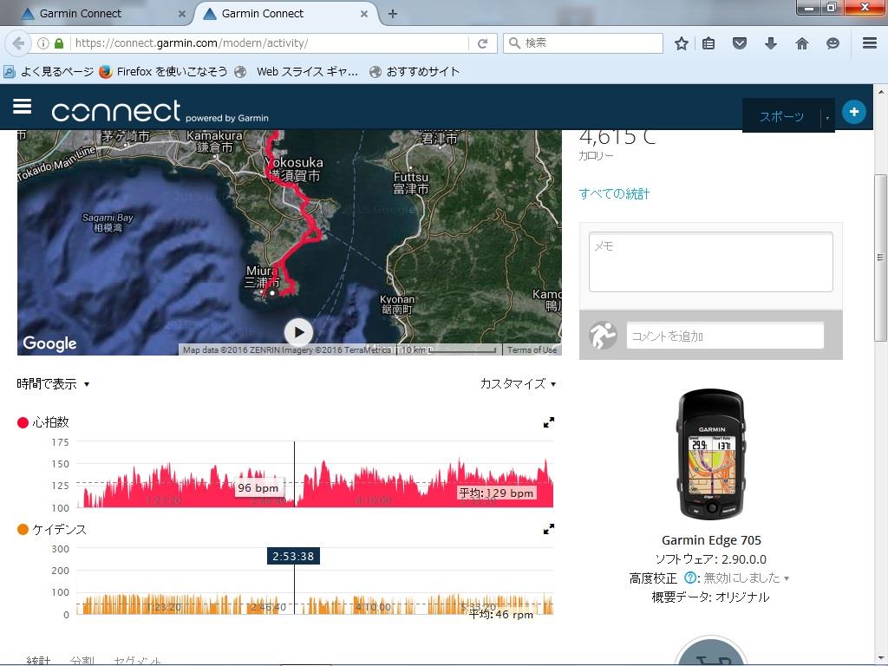Open the Garmin Connect hamburger menu
888x666 pixels.
pyautogui.click(x=22, y=107)
